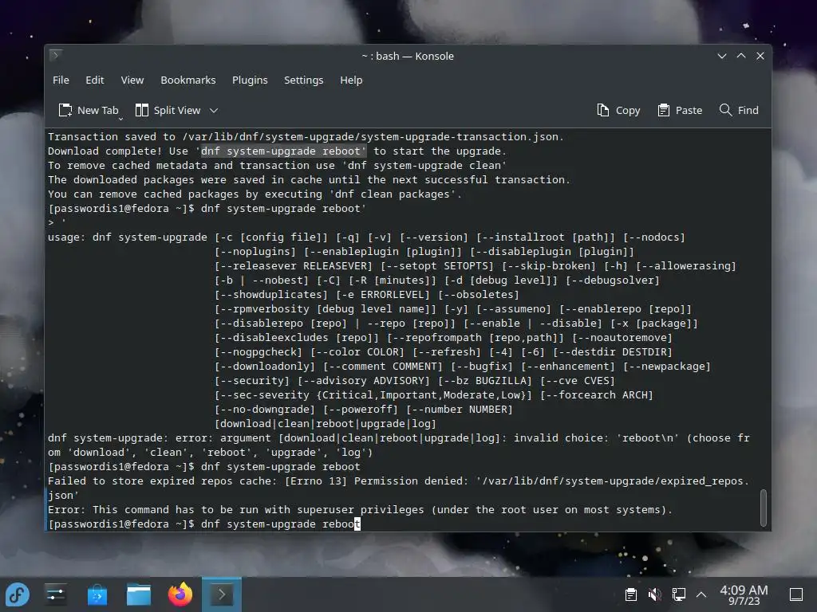Click the Paste clipboard icon

pos(663,110)
